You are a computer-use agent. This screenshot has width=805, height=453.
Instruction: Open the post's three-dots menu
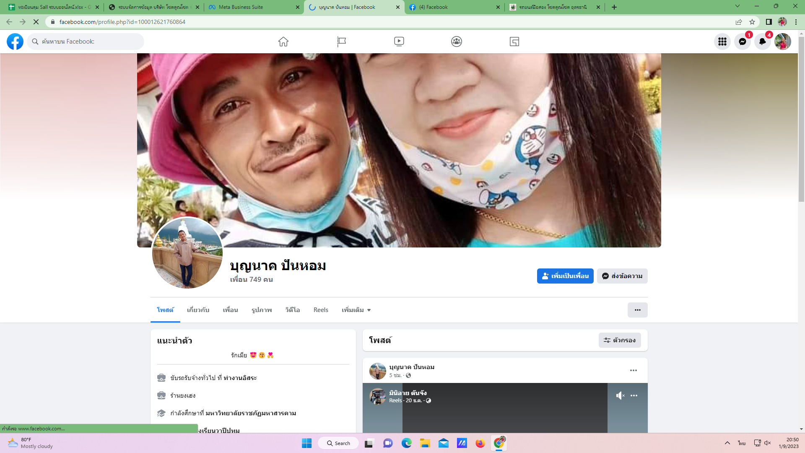point(633,370)
